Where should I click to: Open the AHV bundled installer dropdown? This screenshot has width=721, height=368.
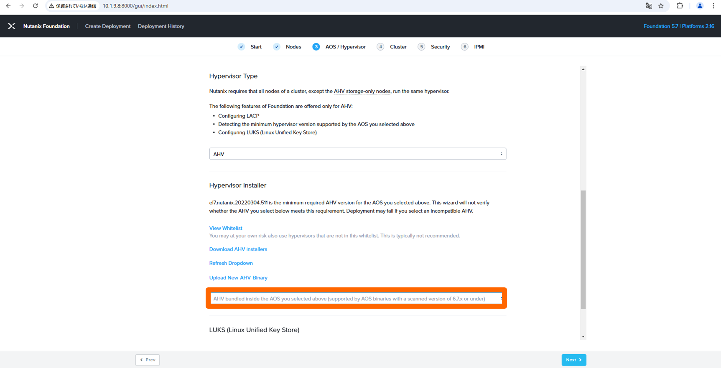pyautogui.click(x=356, y=298)
